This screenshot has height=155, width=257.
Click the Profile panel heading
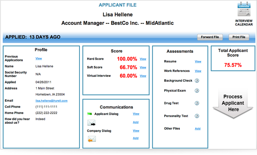[x=41, y=50]
